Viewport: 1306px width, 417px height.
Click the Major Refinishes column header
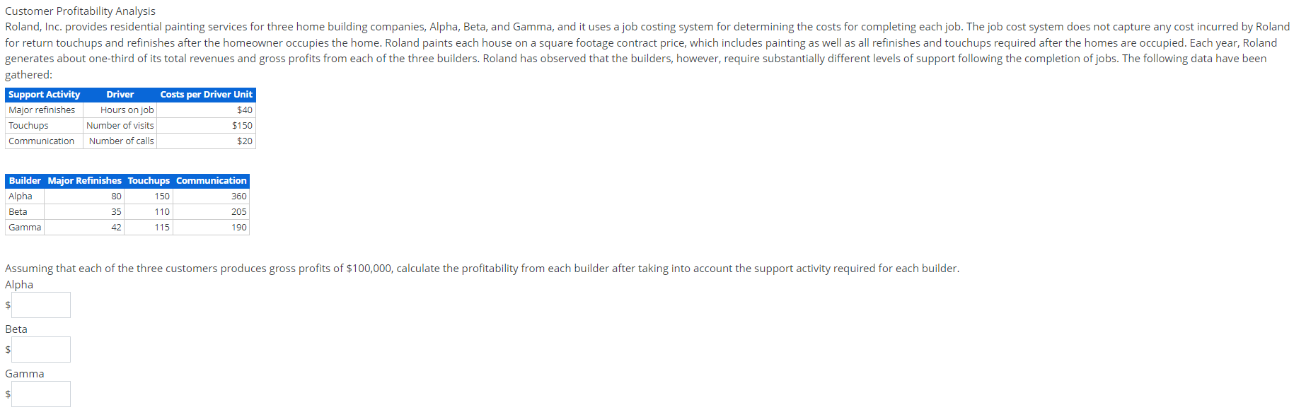tap(84, 180)
